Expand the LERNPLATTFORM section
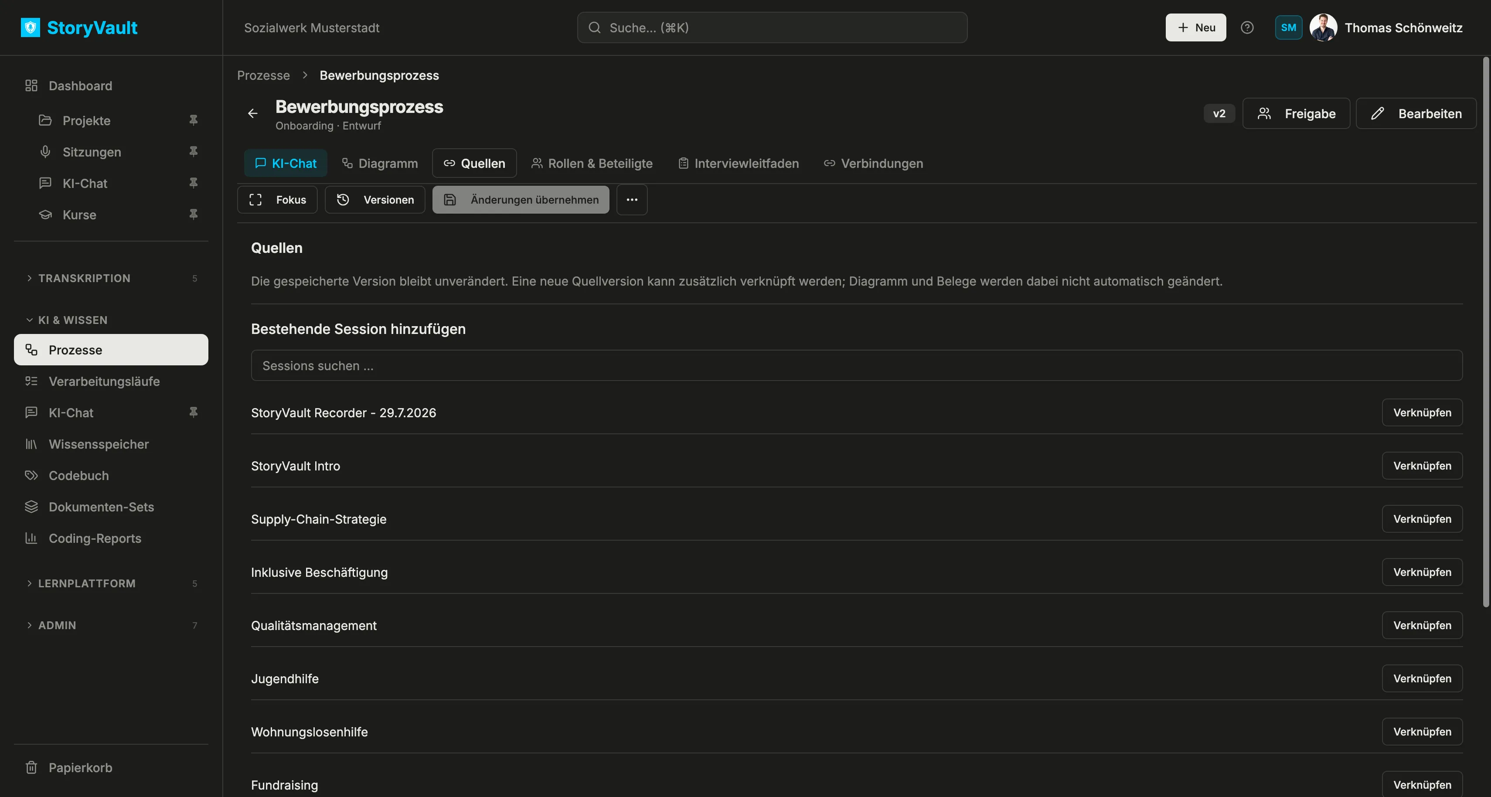Image resolution: width=1491 pixels, height=797 pixels. (x=111, y=583)
